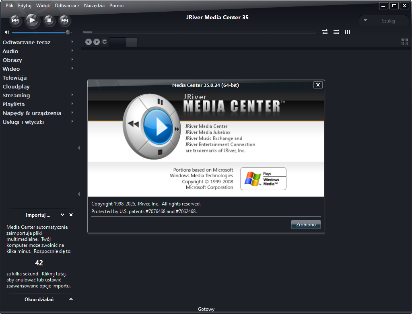Screen dimensions: 412x314
Task: Expand the Obrazy section arrow
Action: [x=72, y=60]
